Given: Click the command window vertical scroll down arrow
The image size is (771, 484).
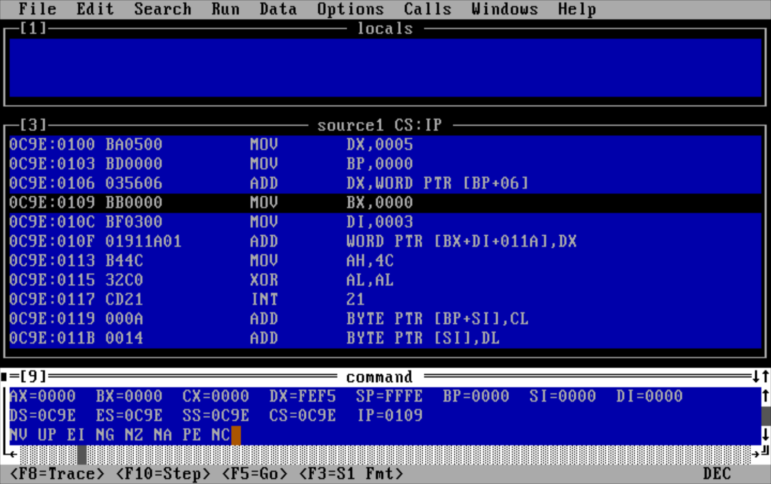Looking at the screenshot, I should coord(766,435).
